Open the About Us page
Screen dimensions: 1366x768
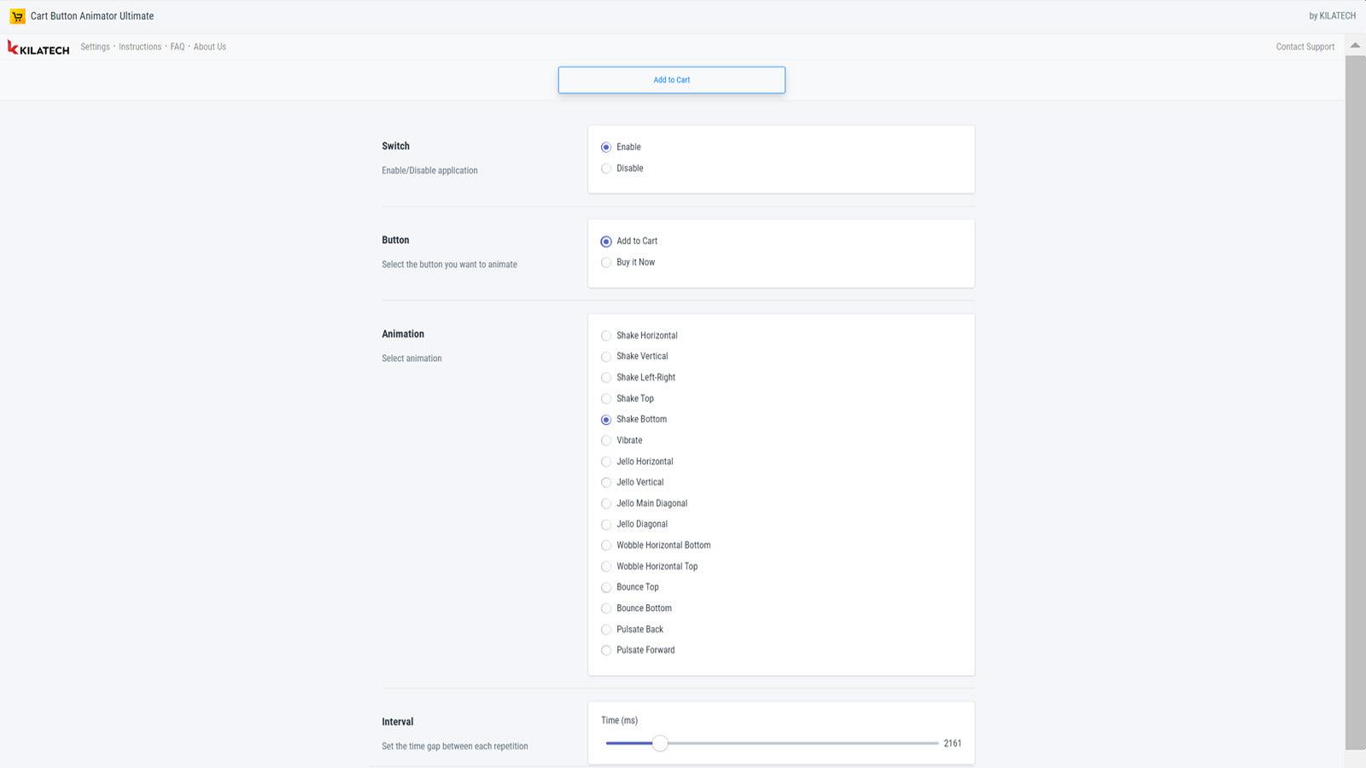coord(209,47)
